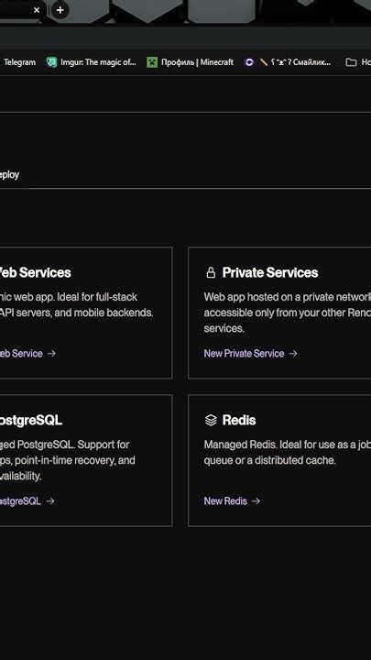Click the arrow next to New Redis

[x=256, y=500]
